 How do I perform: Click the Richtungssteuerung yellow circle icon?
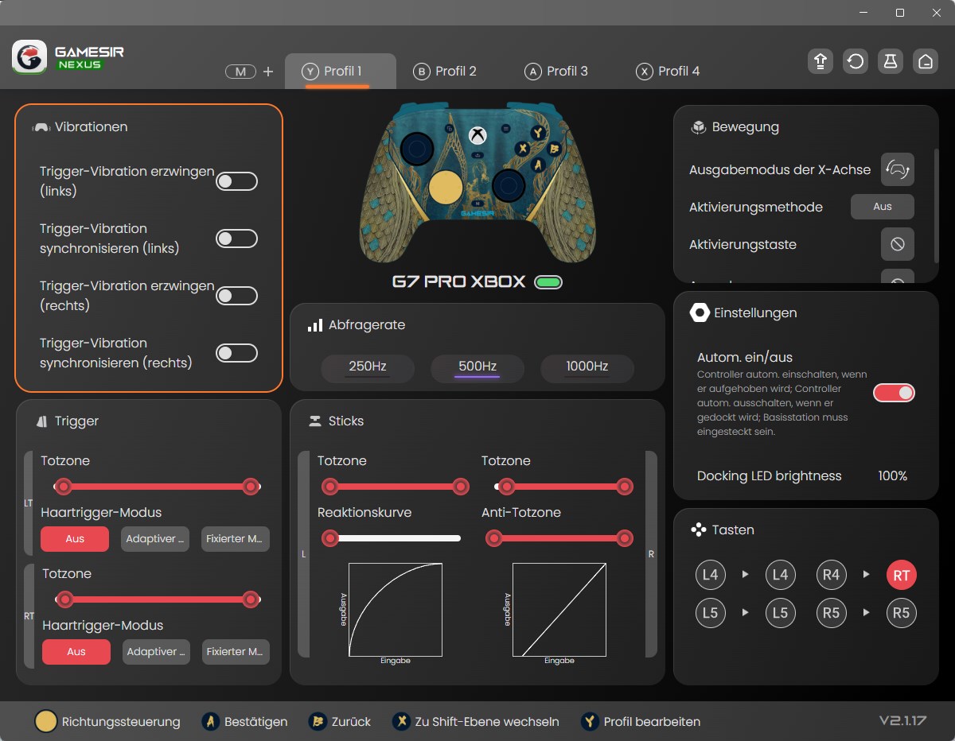[46, 721]
